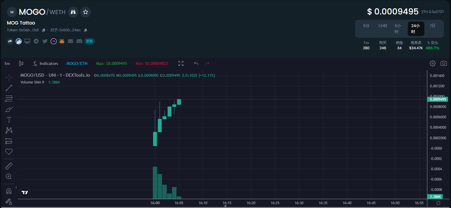The width and height of the screenshot is (451, 208).
Task: Select the 5分 timeframe tab
Action: tap(366, 26)
